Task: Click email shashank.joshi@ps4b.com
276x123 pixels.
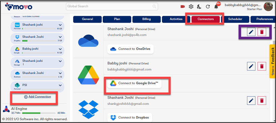Action: coord(127,35)
